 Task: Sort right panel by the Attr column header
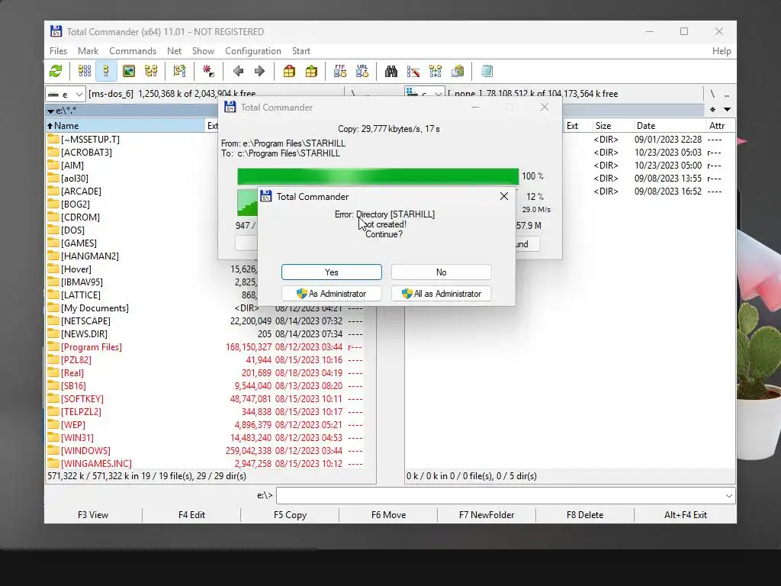point(720,126)
